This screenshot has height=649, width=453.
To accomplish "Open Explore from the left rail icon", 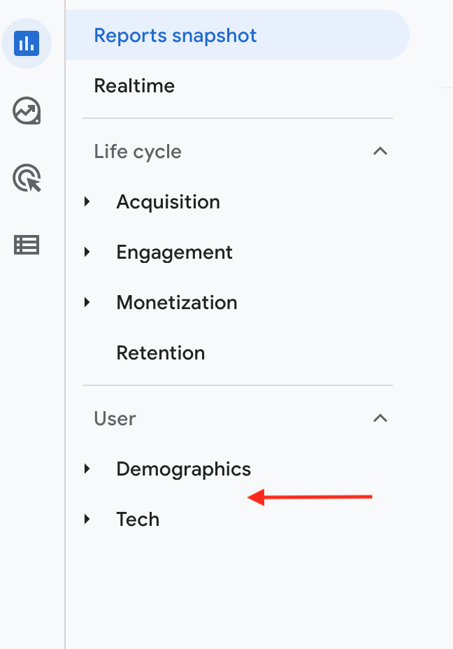I will click(x=27, y=111).
